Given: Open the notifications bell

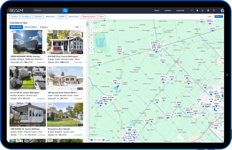Looking at the screenshot, I should tap(197, 11).
